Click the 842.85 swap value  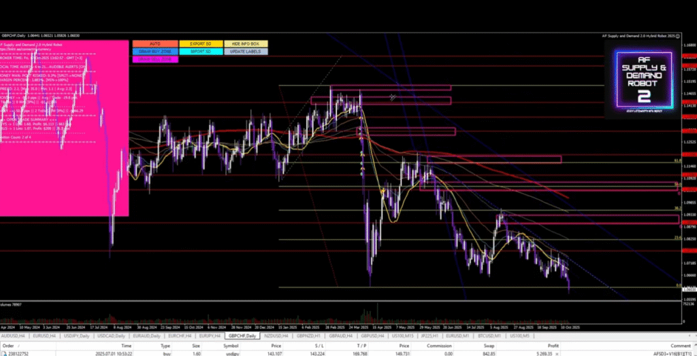pos(487,354)
